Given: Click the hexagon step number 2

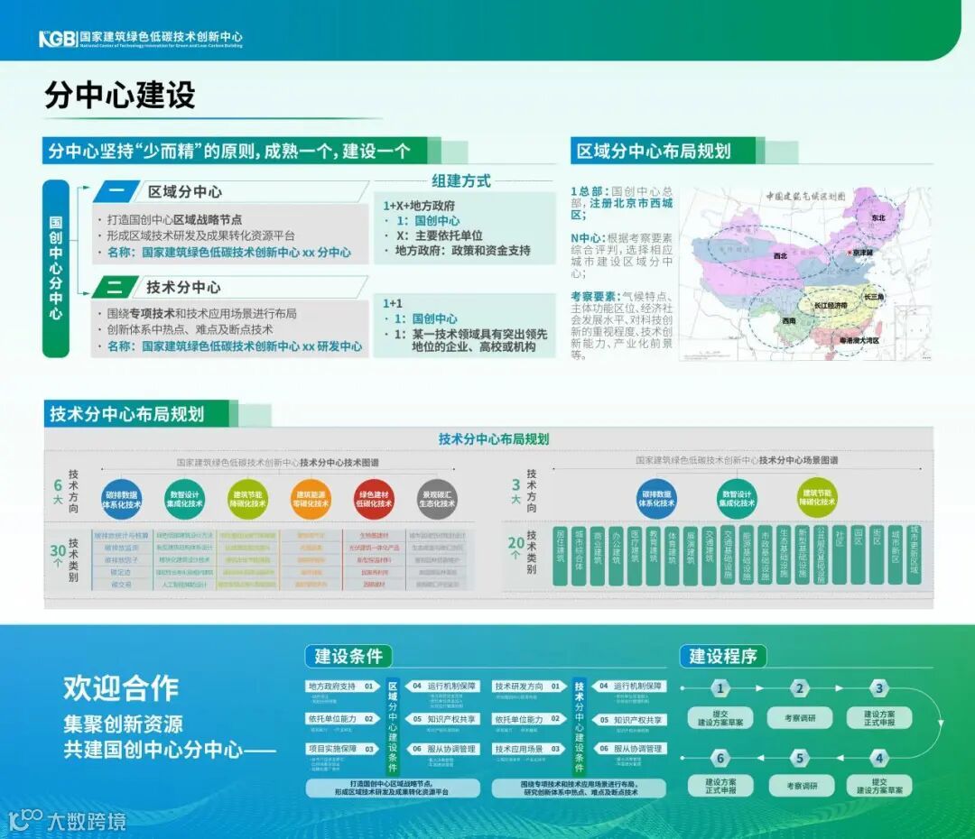Looking at the screenshot, I should [x=800, y=688].
